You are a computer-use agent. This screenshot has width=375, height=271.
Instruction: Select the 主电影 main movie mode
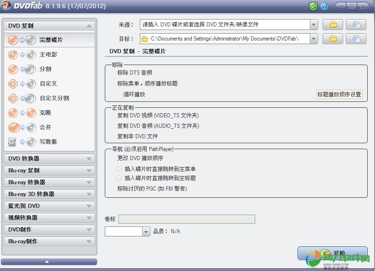click(x=48, y=55)
